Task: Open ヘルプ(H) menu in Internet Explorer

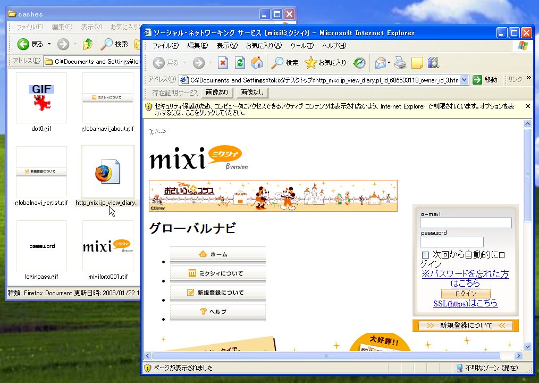Action: [334, 45]
